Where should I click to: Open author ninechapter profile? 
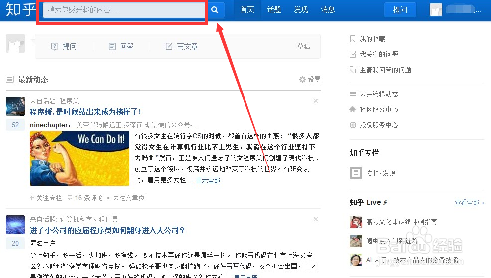49,125
